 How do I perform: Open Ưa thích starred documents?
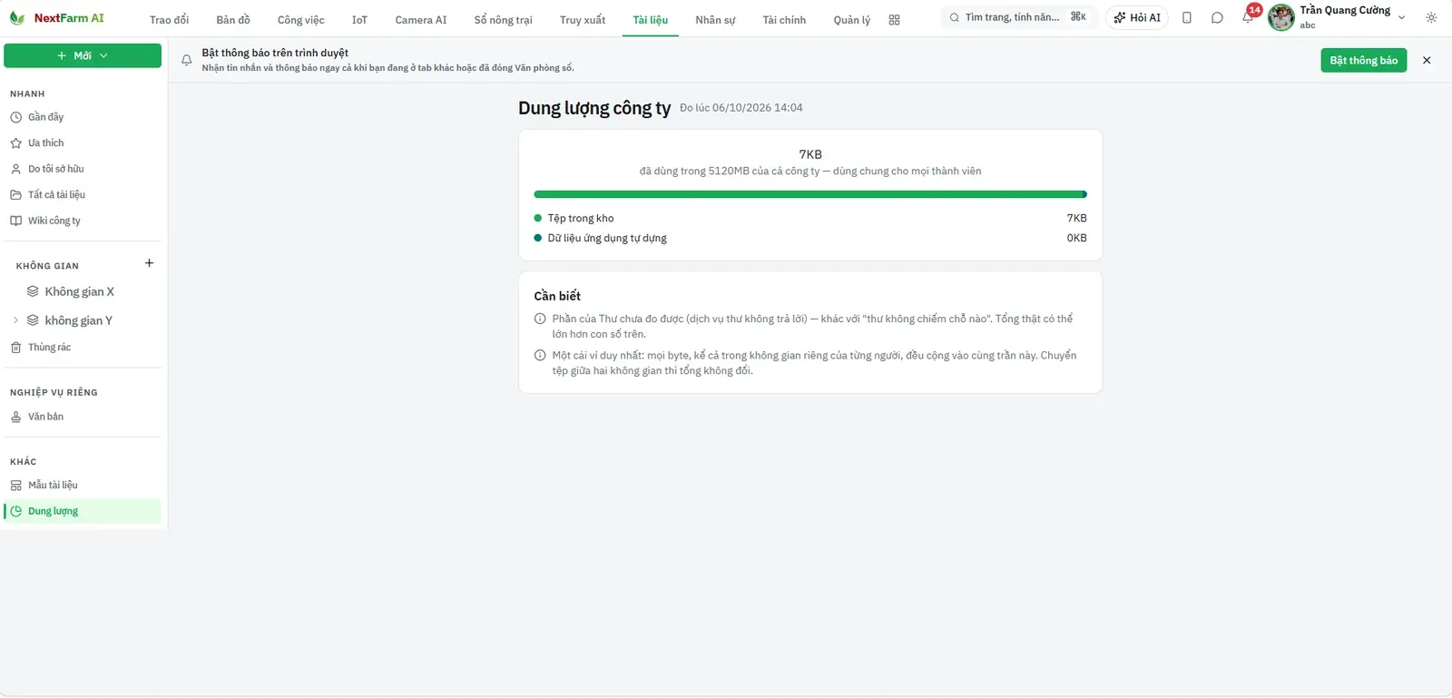click(x=83, y=143)
